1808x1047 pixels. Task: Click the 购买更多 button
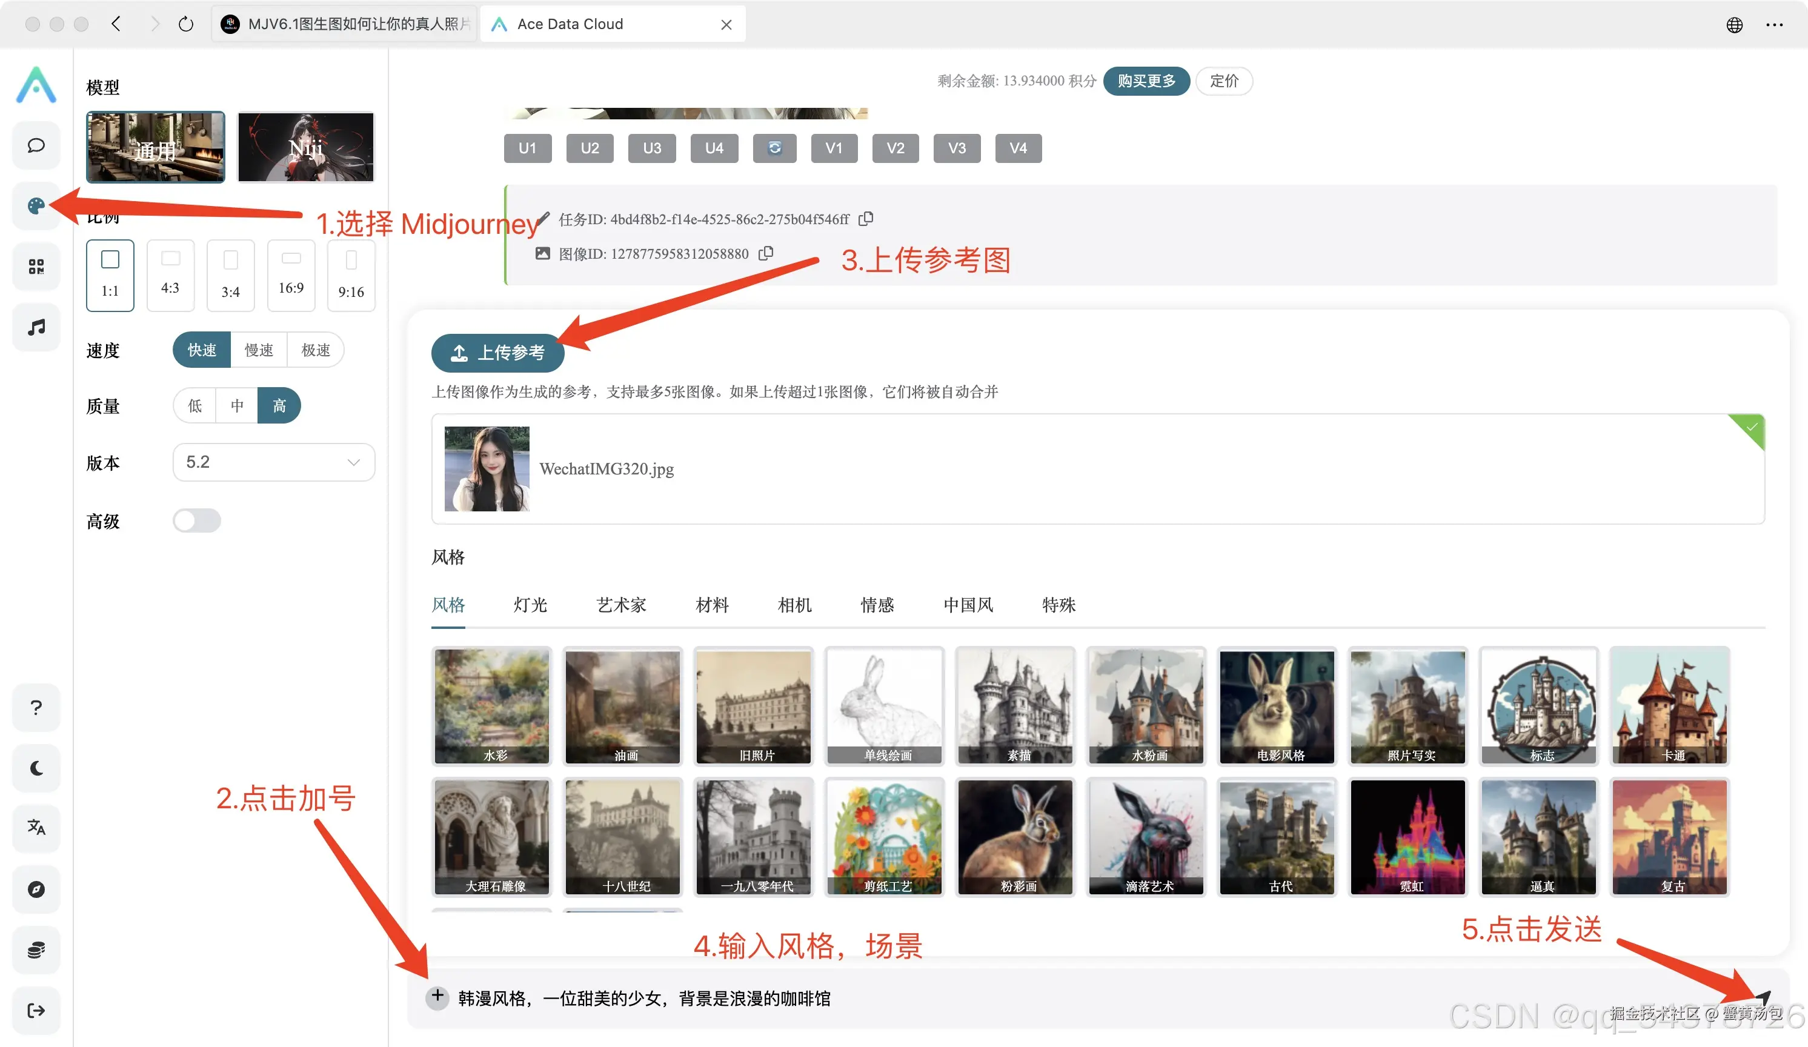1146,81
